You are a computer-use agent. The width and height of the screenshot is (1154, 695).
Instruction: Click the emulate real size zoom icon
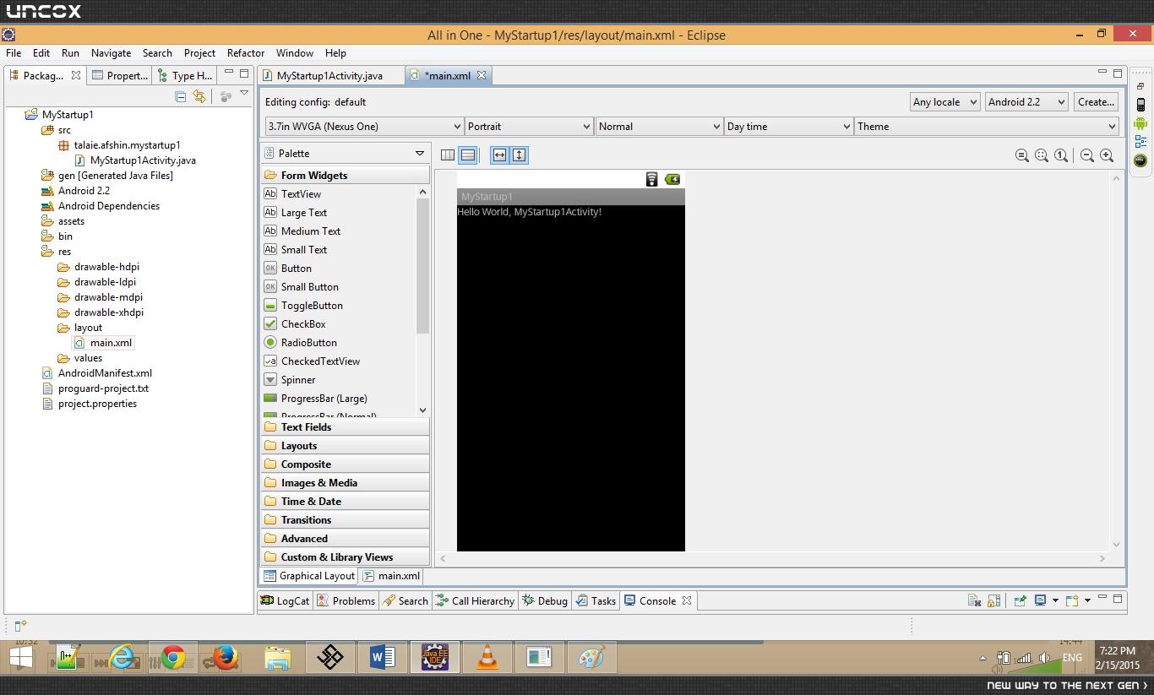coord(1022,155)
